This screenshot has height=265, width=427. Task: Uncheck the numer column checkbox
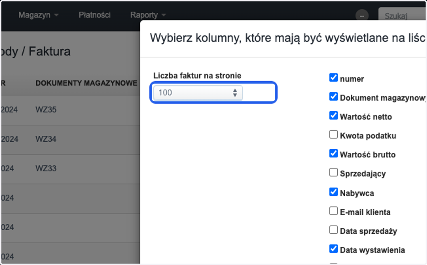point(333,77)
